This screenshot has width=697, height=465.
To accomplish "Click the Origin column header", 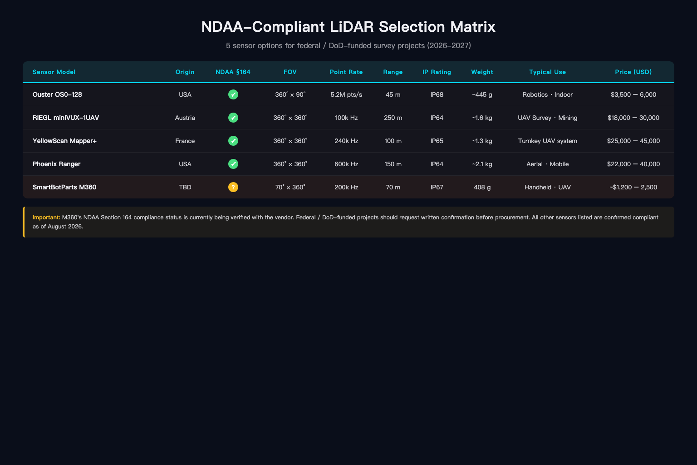I will [x=185, y=72].
